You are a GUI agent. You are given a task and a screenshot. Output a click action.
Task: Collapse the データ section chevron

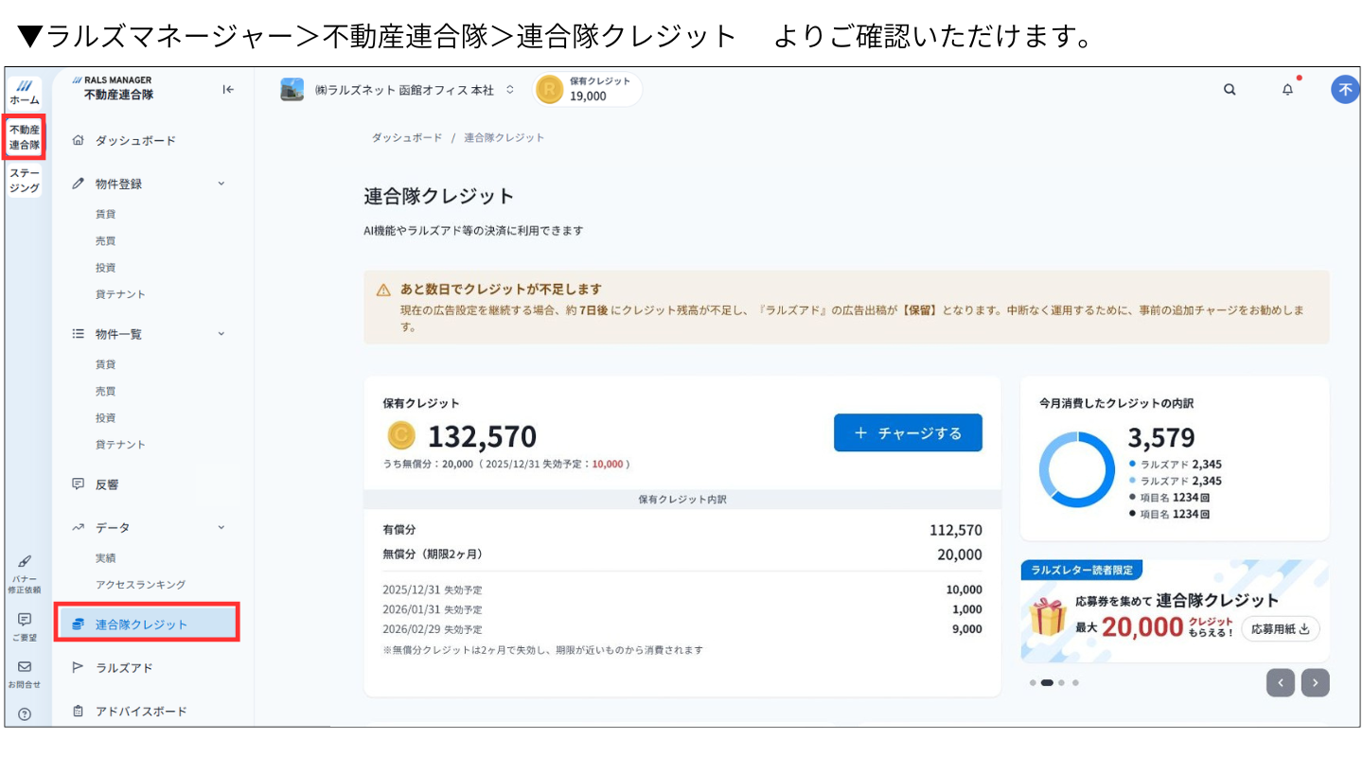(221, 527)
